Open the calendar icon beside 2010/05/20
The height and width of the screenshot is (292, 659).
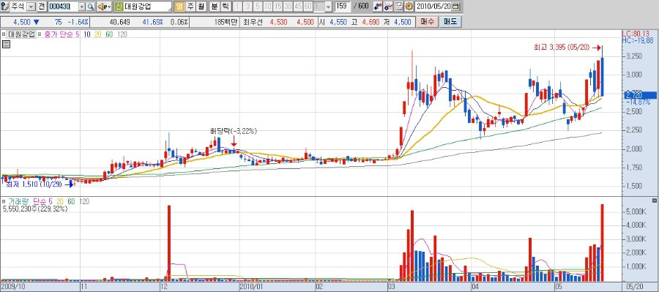tap(455, 7)
